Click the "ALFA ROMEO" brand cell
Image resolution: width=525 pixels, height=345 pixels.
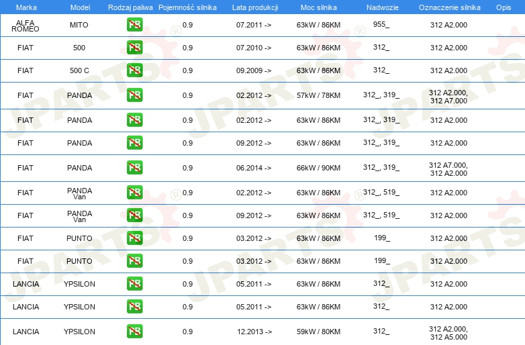coord(25,26)
